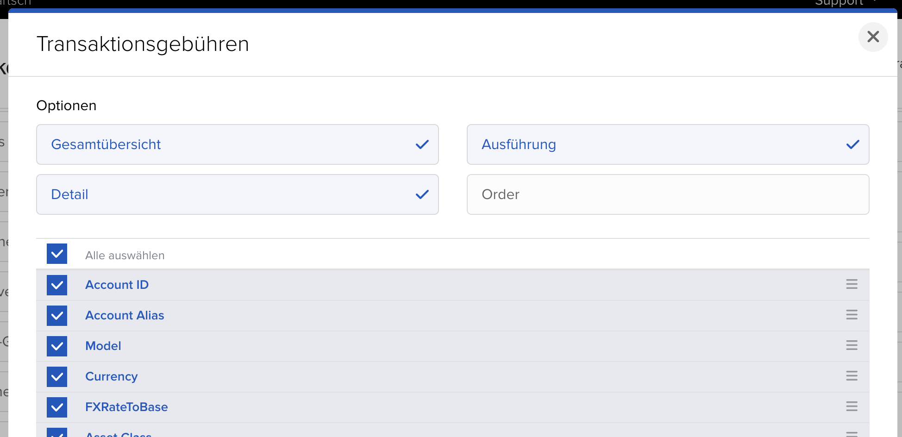Viewport: 902px width, 437px height.
Task: Click drag handle for Account ID row
Action: (852, 284)
